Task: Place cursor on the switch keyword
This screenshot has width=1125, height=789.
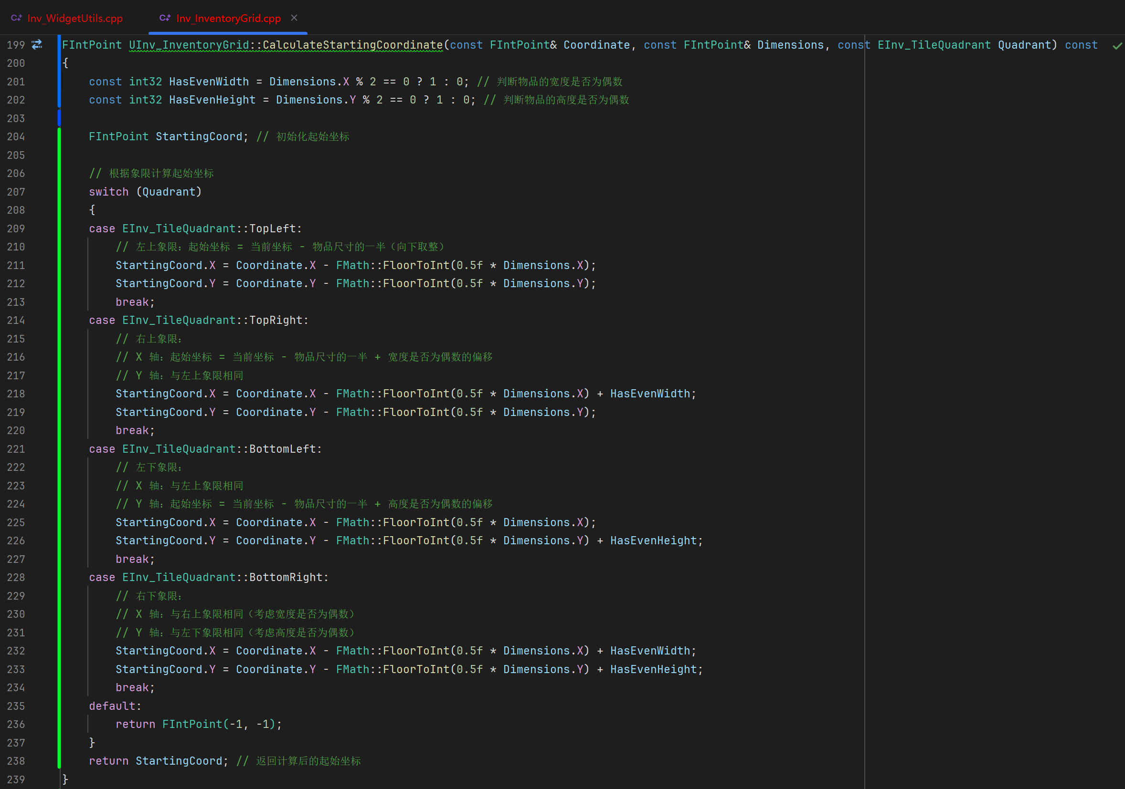Action: coord(108,192)
